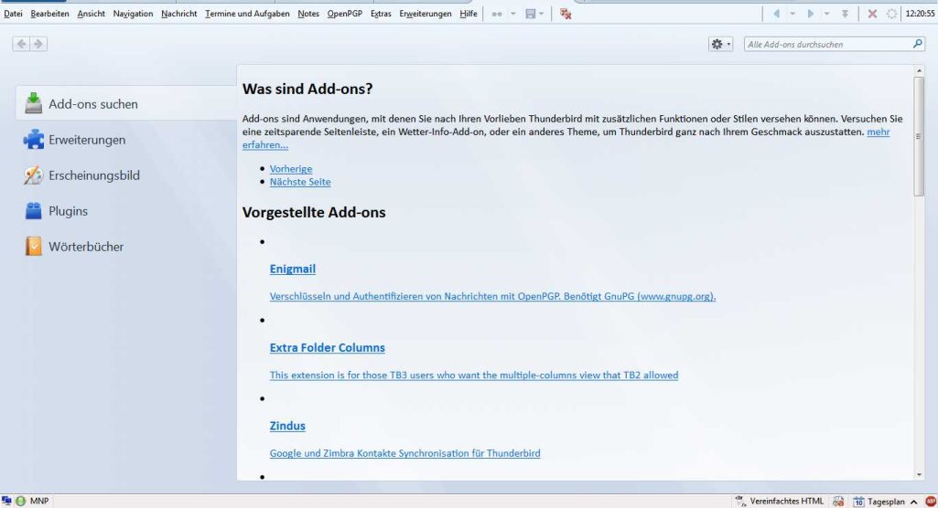Screen dimensions: 938x508
Task: Click the network computers status icon
Action: [x=6, y=501]
